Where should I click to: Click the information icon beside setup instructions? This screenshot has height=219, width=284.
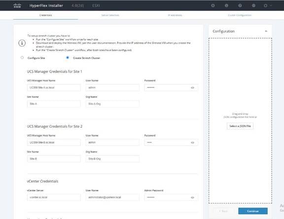pyautogui.click(x=22, y=43)
